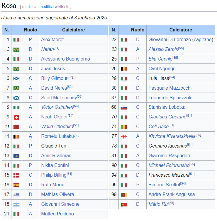Click footnote 54 next to Luis Hasa
Screen dimensions: 217x221
point(172,77)
